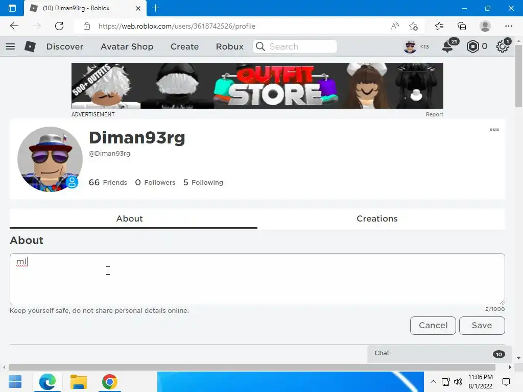Screen dimensions: 523x392
Task: Open the volume speaker tray icon
Action: [458, 382]
